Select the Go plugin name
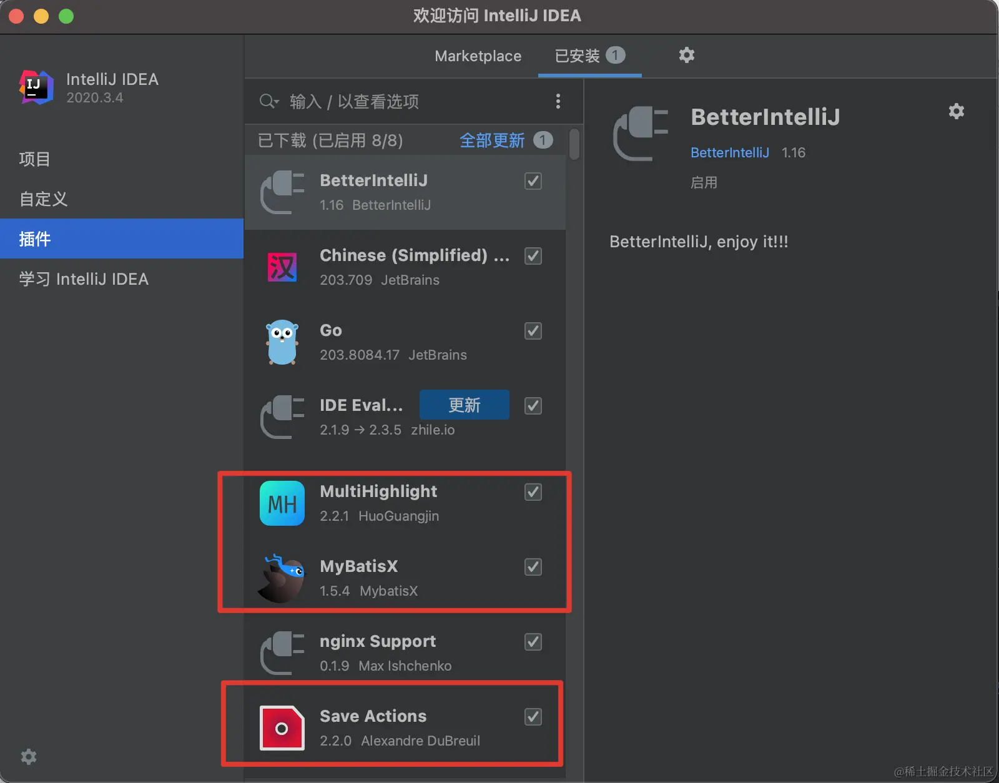The height and width of the screenshot is (783, 999). click(x=331, y=330)
